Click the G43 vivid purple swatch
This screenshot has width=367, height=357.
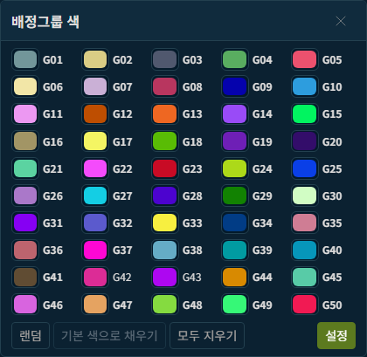click(x=165, y=278)
